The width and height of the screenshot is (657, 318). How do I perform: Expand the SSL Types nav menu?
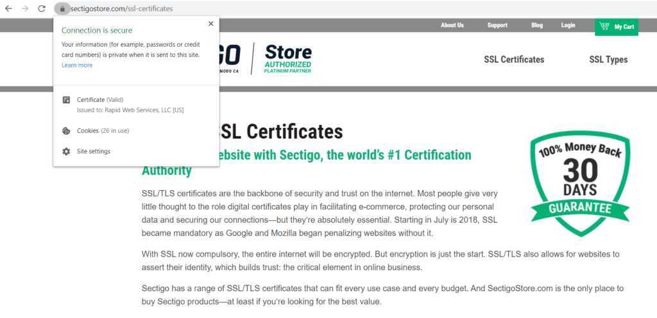pyautogui.click(x=608, y=60)
